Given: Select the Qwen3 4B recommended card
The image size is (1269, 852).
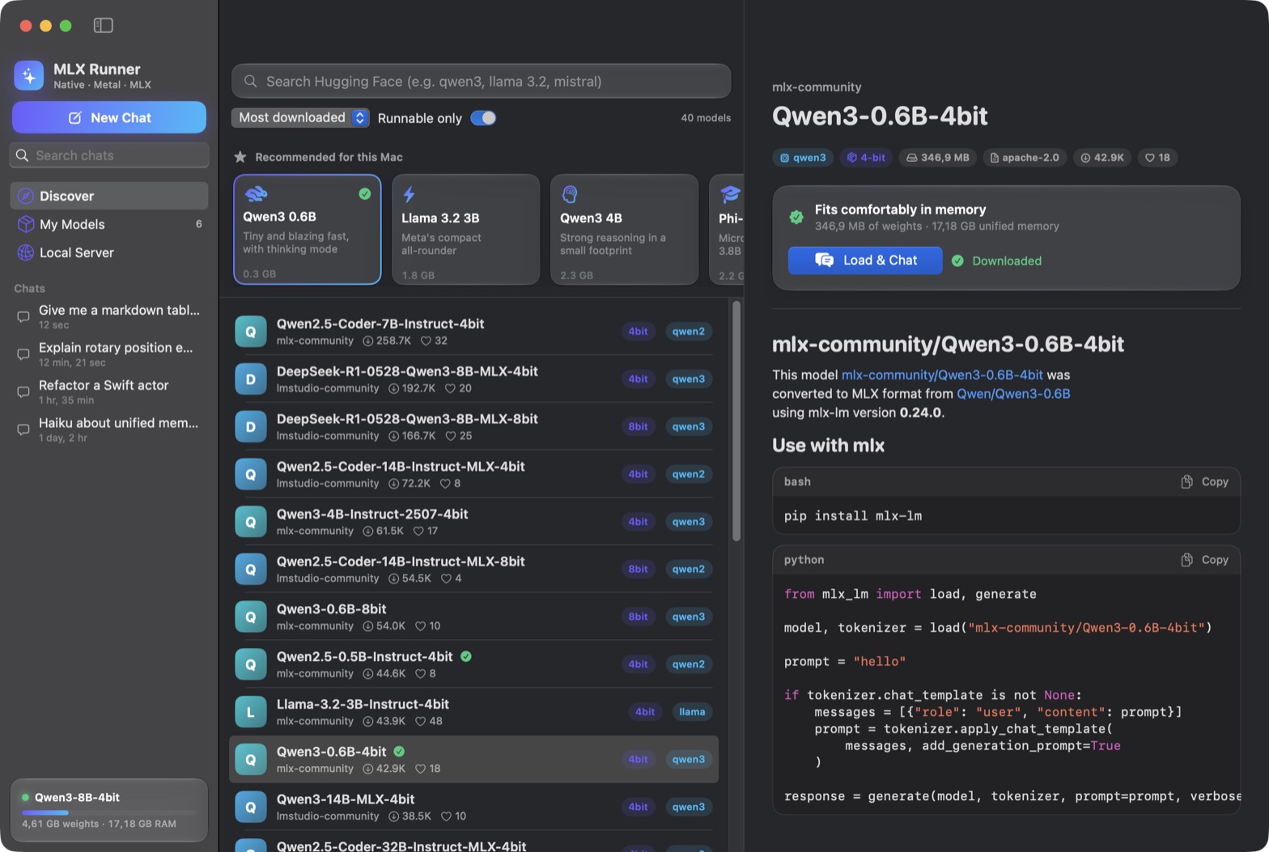Looking at the screenshot, I should (625, 230).
